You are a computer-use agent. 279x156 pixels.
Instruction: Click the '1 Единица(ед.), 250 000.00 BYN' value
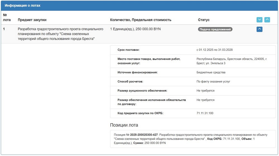click(135, 29)
